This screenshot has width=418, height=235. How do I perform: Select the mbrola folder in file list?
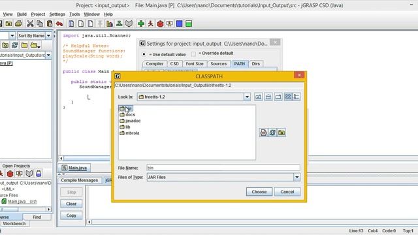click(129, 133)
